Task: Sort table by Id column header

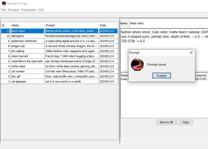Action: pyautogui.click(x=5, y=25)
